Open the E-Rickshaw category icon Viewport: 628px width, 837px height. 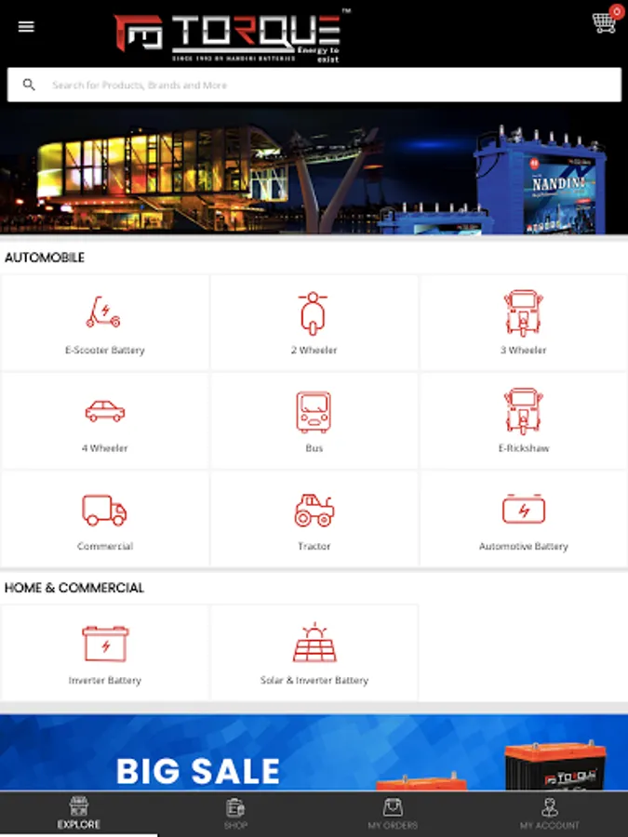[523, 411]
